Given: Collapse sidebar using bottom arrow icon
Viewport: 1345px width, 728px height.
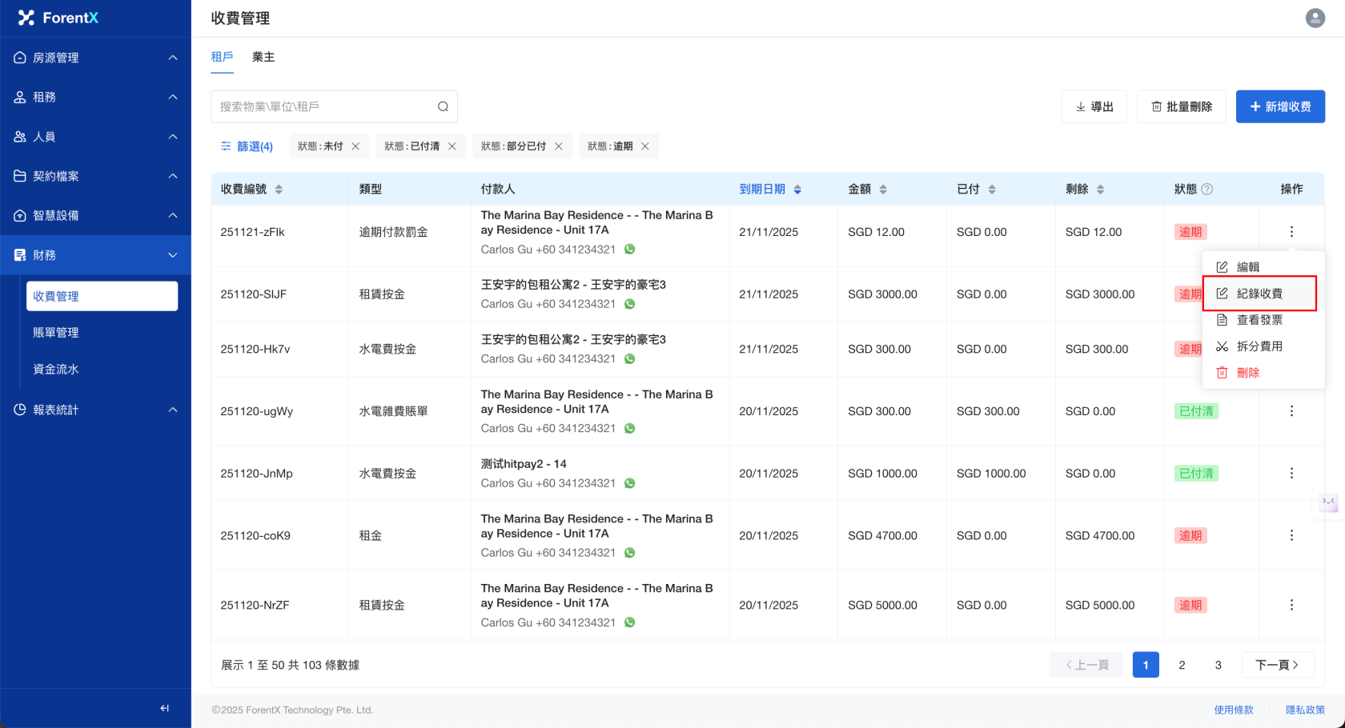Looking at the screenshot, I should tap(164, 708).
